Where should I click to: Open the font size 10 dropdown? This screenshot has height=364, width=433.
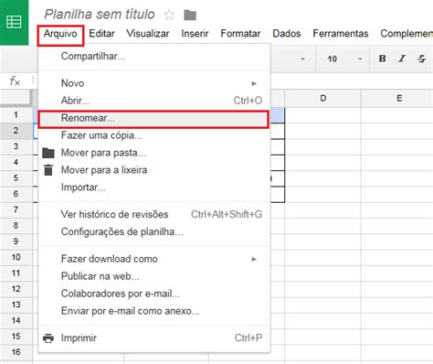point(344,59)
